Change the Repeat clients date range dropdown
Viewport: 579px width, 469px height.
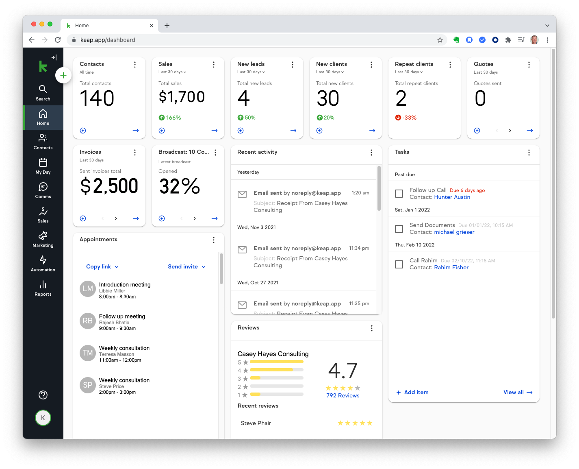409,72
